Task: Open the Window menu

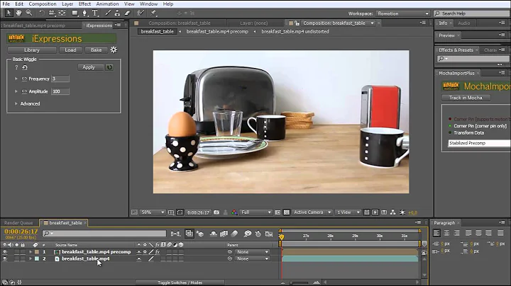Action: click(148, 4)
